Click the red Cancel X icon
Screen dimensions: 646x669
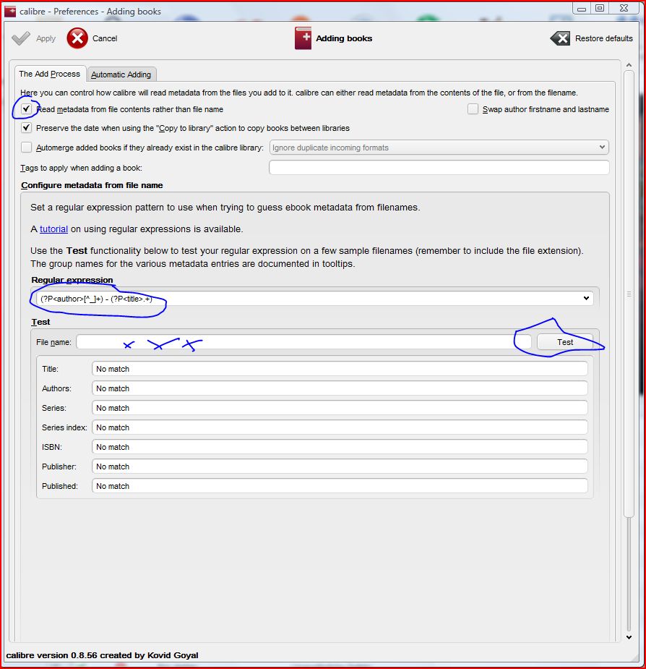click(77, 38)
